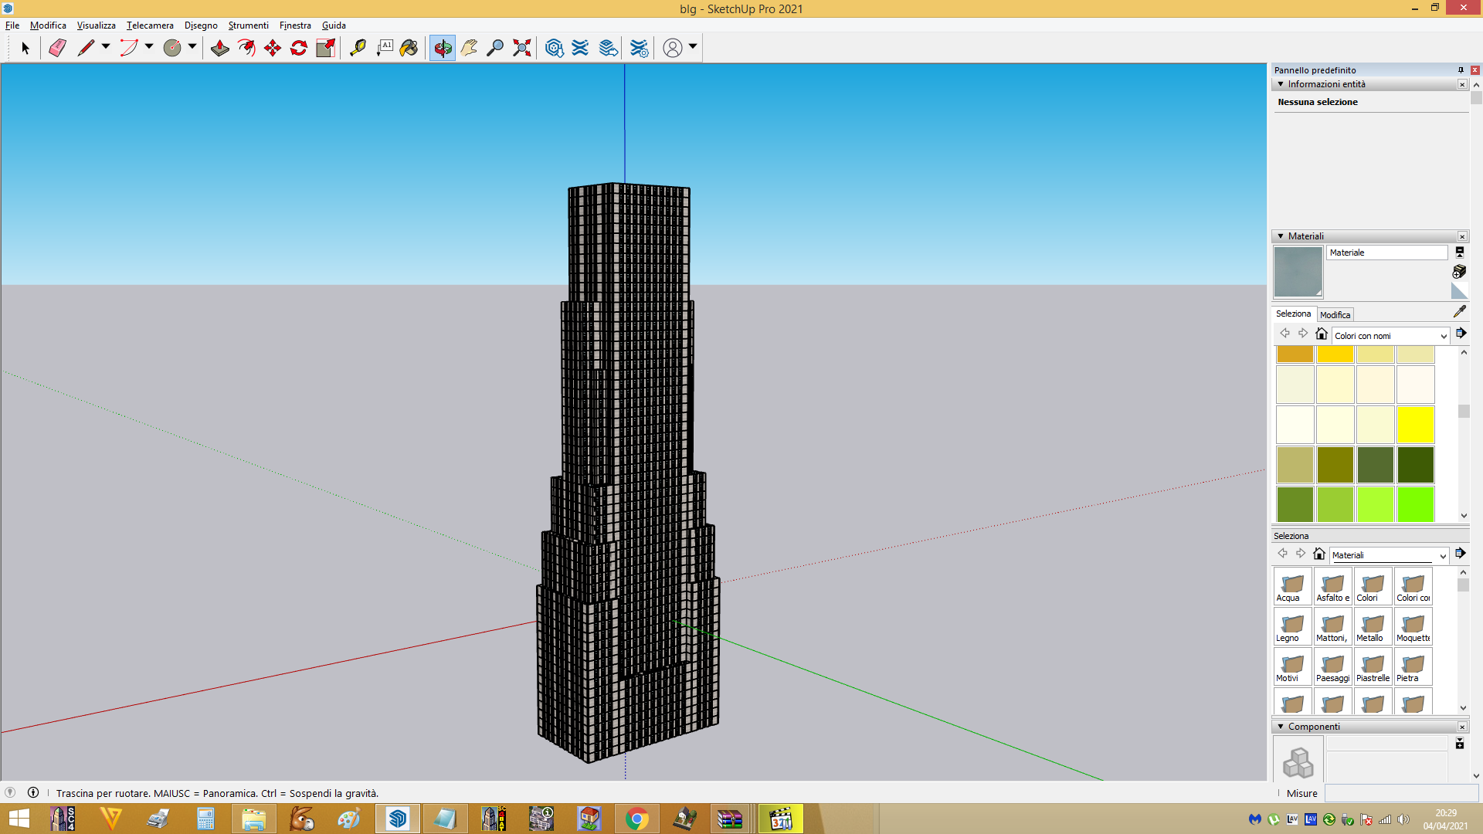Toggle the Orbit tool
This screenshot has width=1483, height=834.
click(x=443, y=48)
